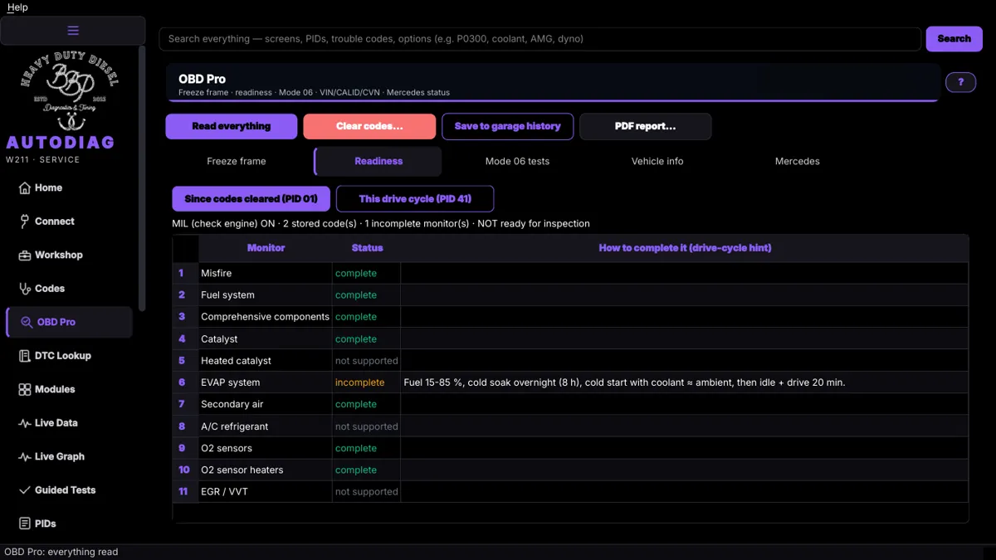Focus the search everything field
The image size is (996, 560).
pyautogui.click(x=540, y=39)
